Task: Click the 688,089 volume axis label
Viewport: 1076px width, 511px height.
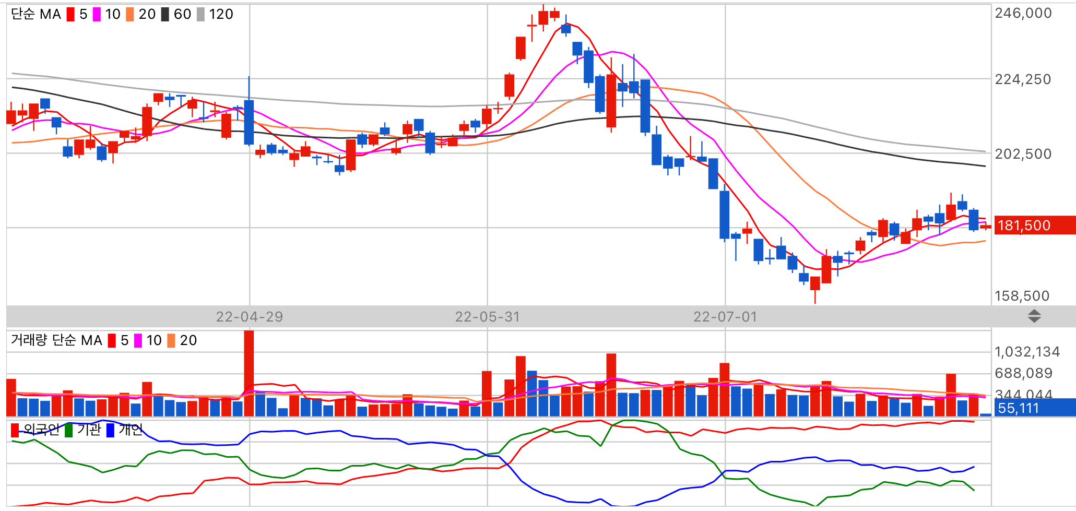Action: click(x=1024, y=373)
